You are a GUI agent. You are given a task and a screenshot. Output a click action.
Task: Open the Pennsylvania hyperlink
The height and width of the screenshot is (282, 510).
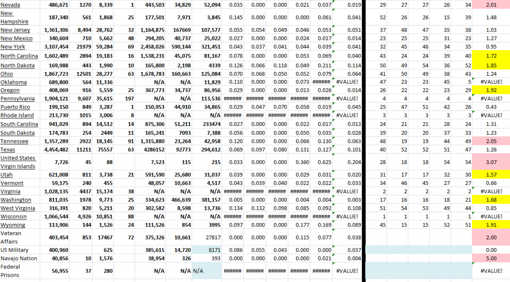18,98
